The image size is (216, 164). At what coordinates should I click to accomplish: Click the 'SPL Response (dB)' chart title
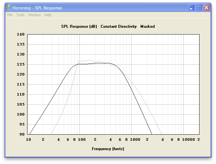(x=79, y=26)
